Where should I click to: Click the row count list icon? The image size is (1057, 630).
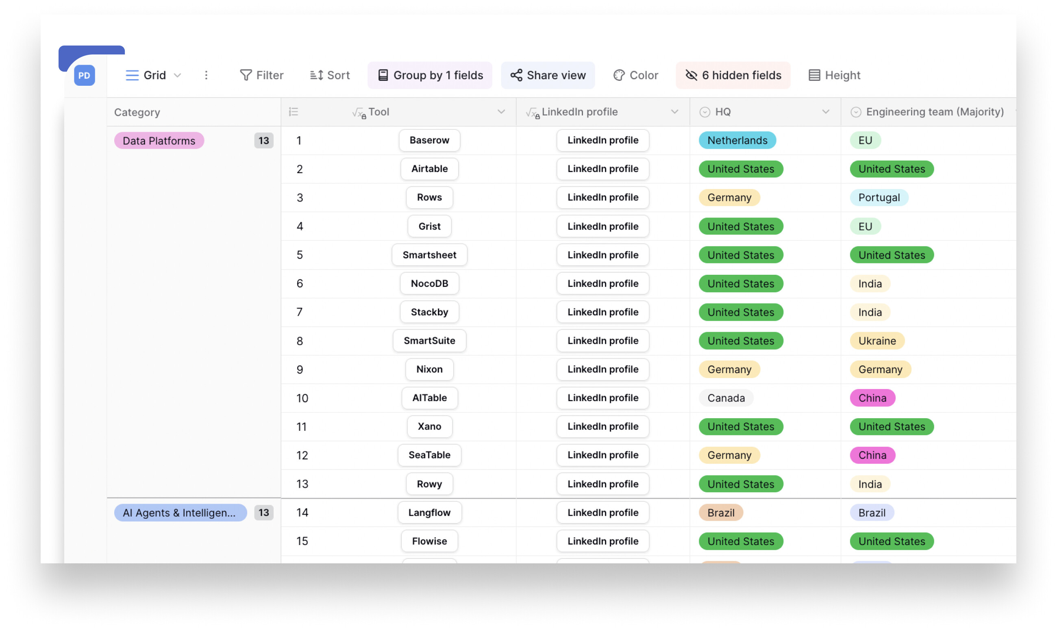[294, 112]
